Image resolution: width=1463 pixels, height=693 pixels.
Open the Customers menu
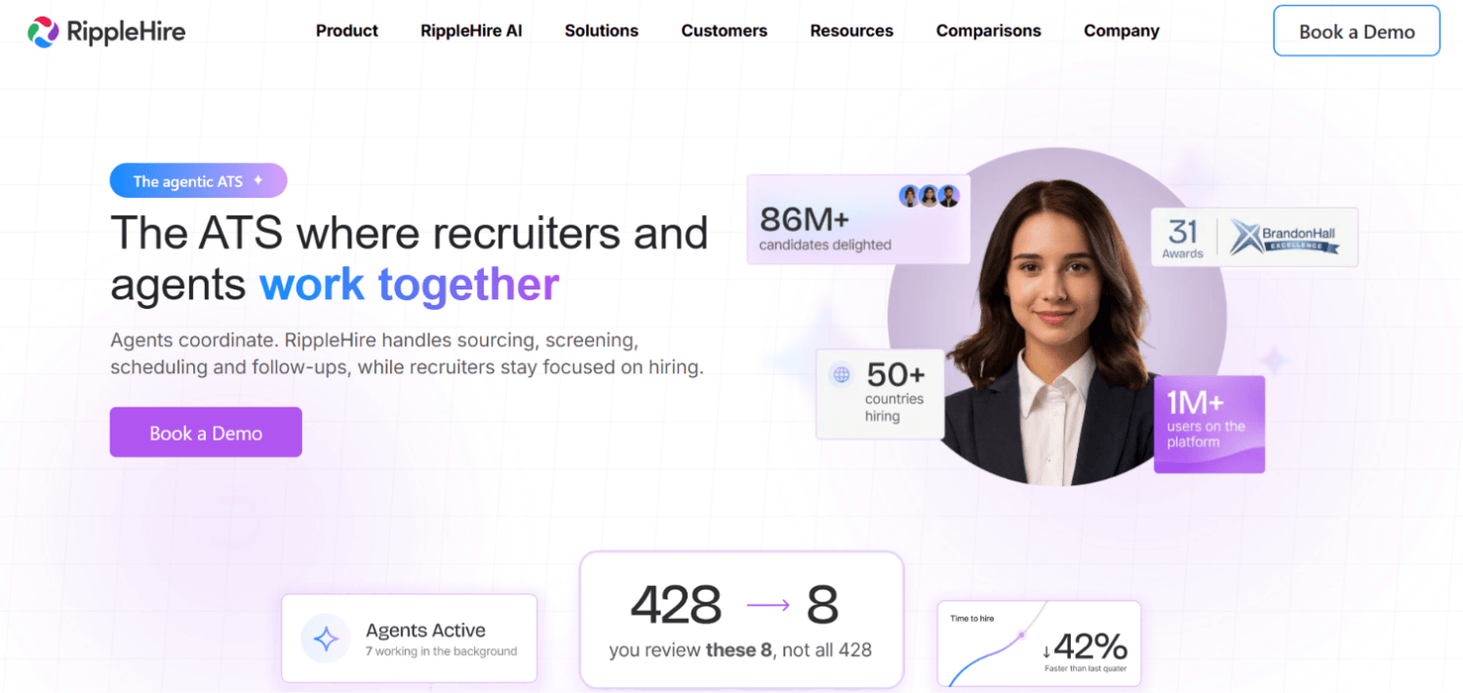click(x=724, y=31)
